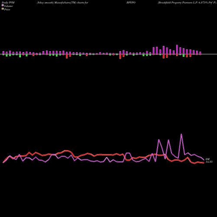
Task: Click the magenta Volume legend swatch
Action: click(x=3, y=5)
